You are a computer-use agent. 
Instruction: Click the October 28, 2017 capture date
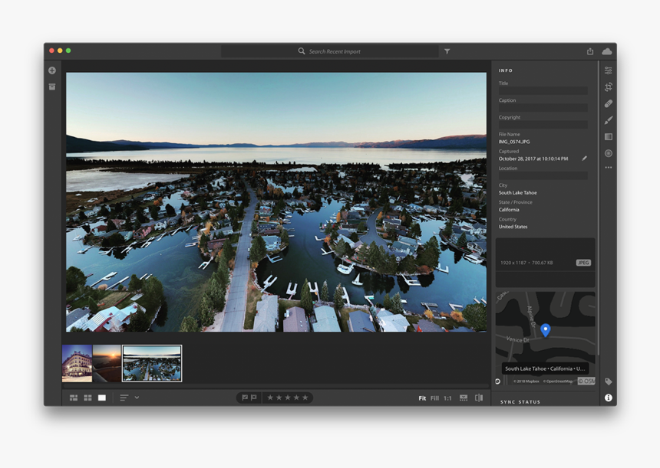pyautogui.click(x=533, y=159)
